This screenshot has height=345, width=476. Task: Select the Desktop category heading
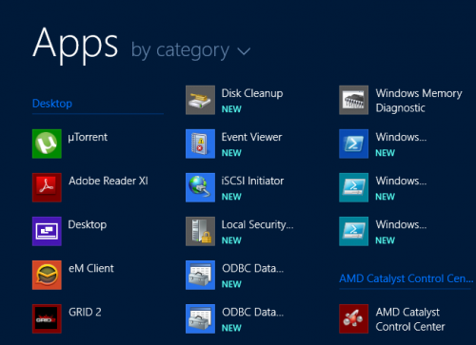click(52, 104)
